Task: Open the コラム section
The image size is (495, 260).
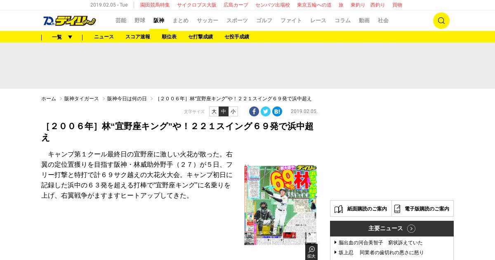Action: [342, 21]
